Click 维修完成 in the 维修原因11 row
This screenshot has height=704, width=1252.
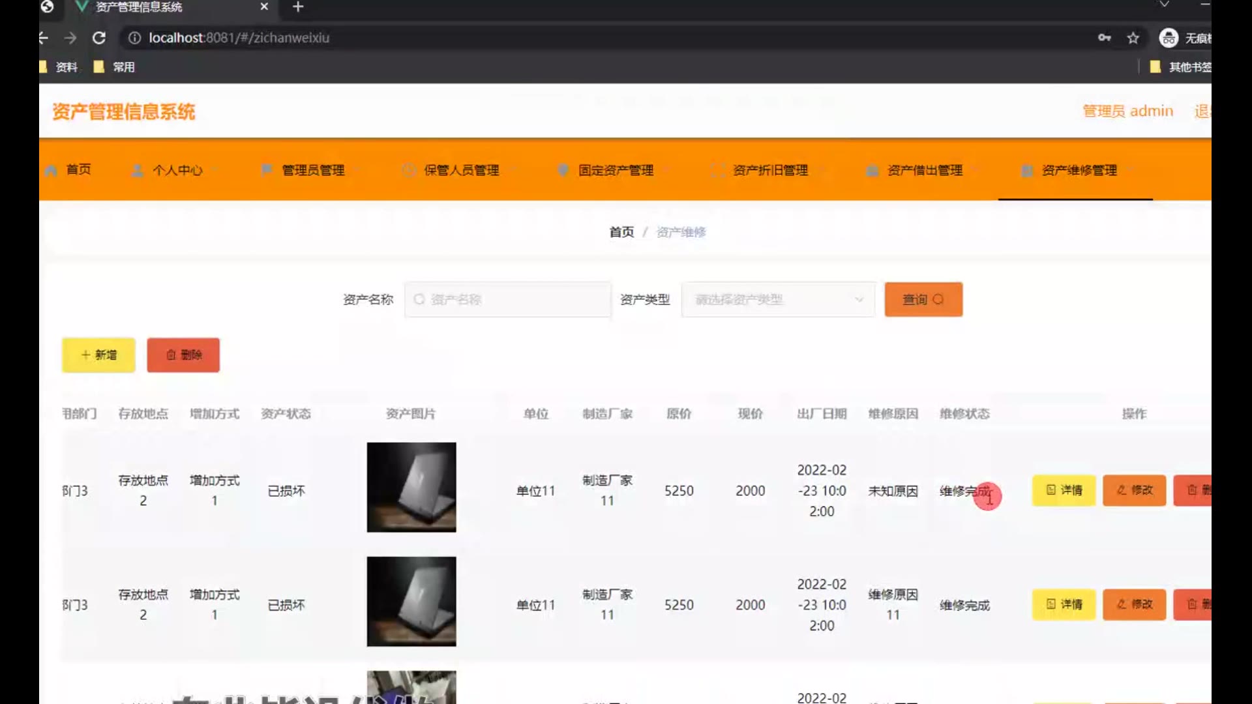tap(964, 606)
